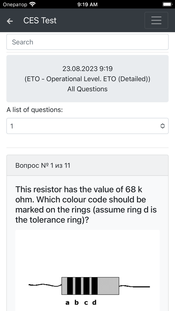Tap the back arrow to leave CES Test
Screen dimensions: 175x311
pos(9,21)
